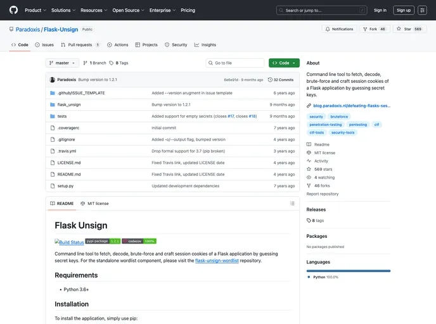Viewport: 436px width, 324px height.
Task: Click the codecov 100% badge
Action: (139, 241)
